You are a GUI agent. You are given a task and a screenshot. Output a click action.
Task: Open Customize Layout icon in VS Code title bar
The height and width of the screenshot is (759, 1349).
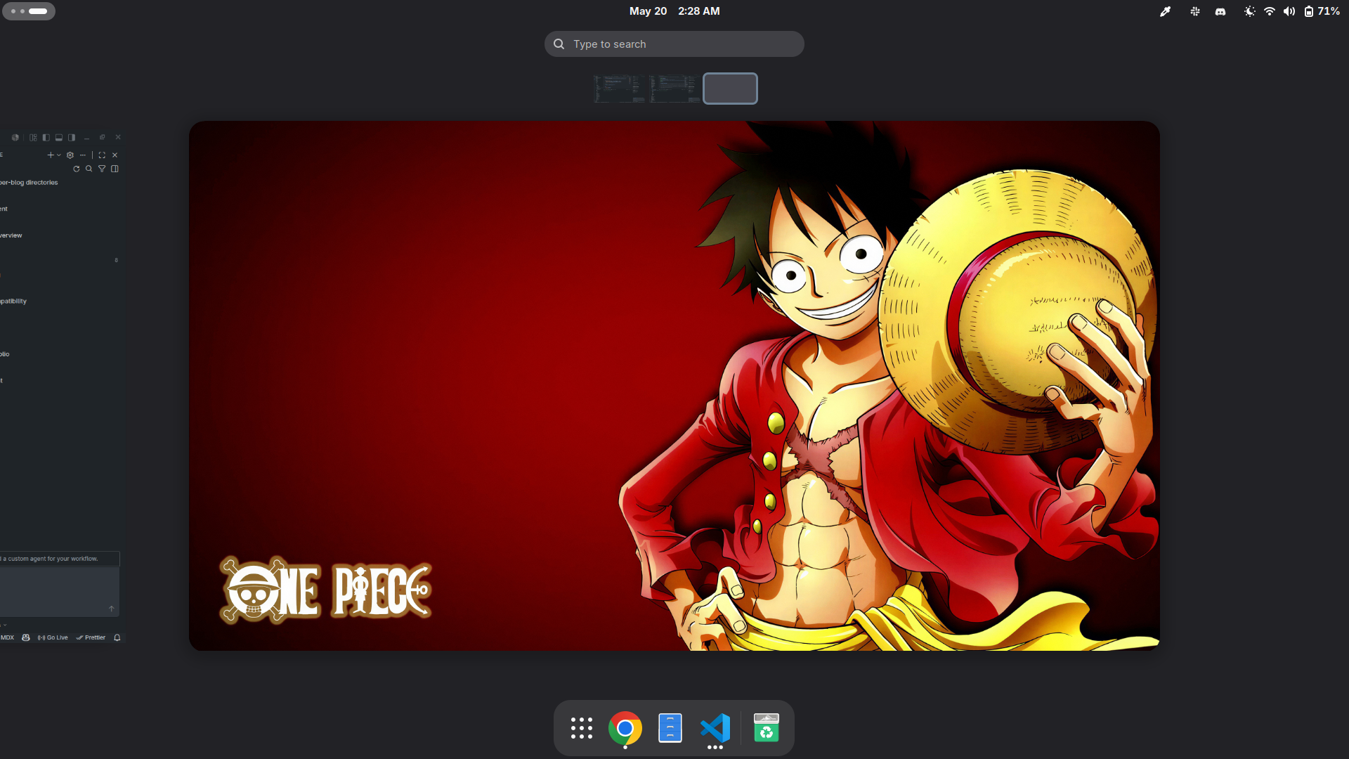pyautogui.click(x=33, y=138)
